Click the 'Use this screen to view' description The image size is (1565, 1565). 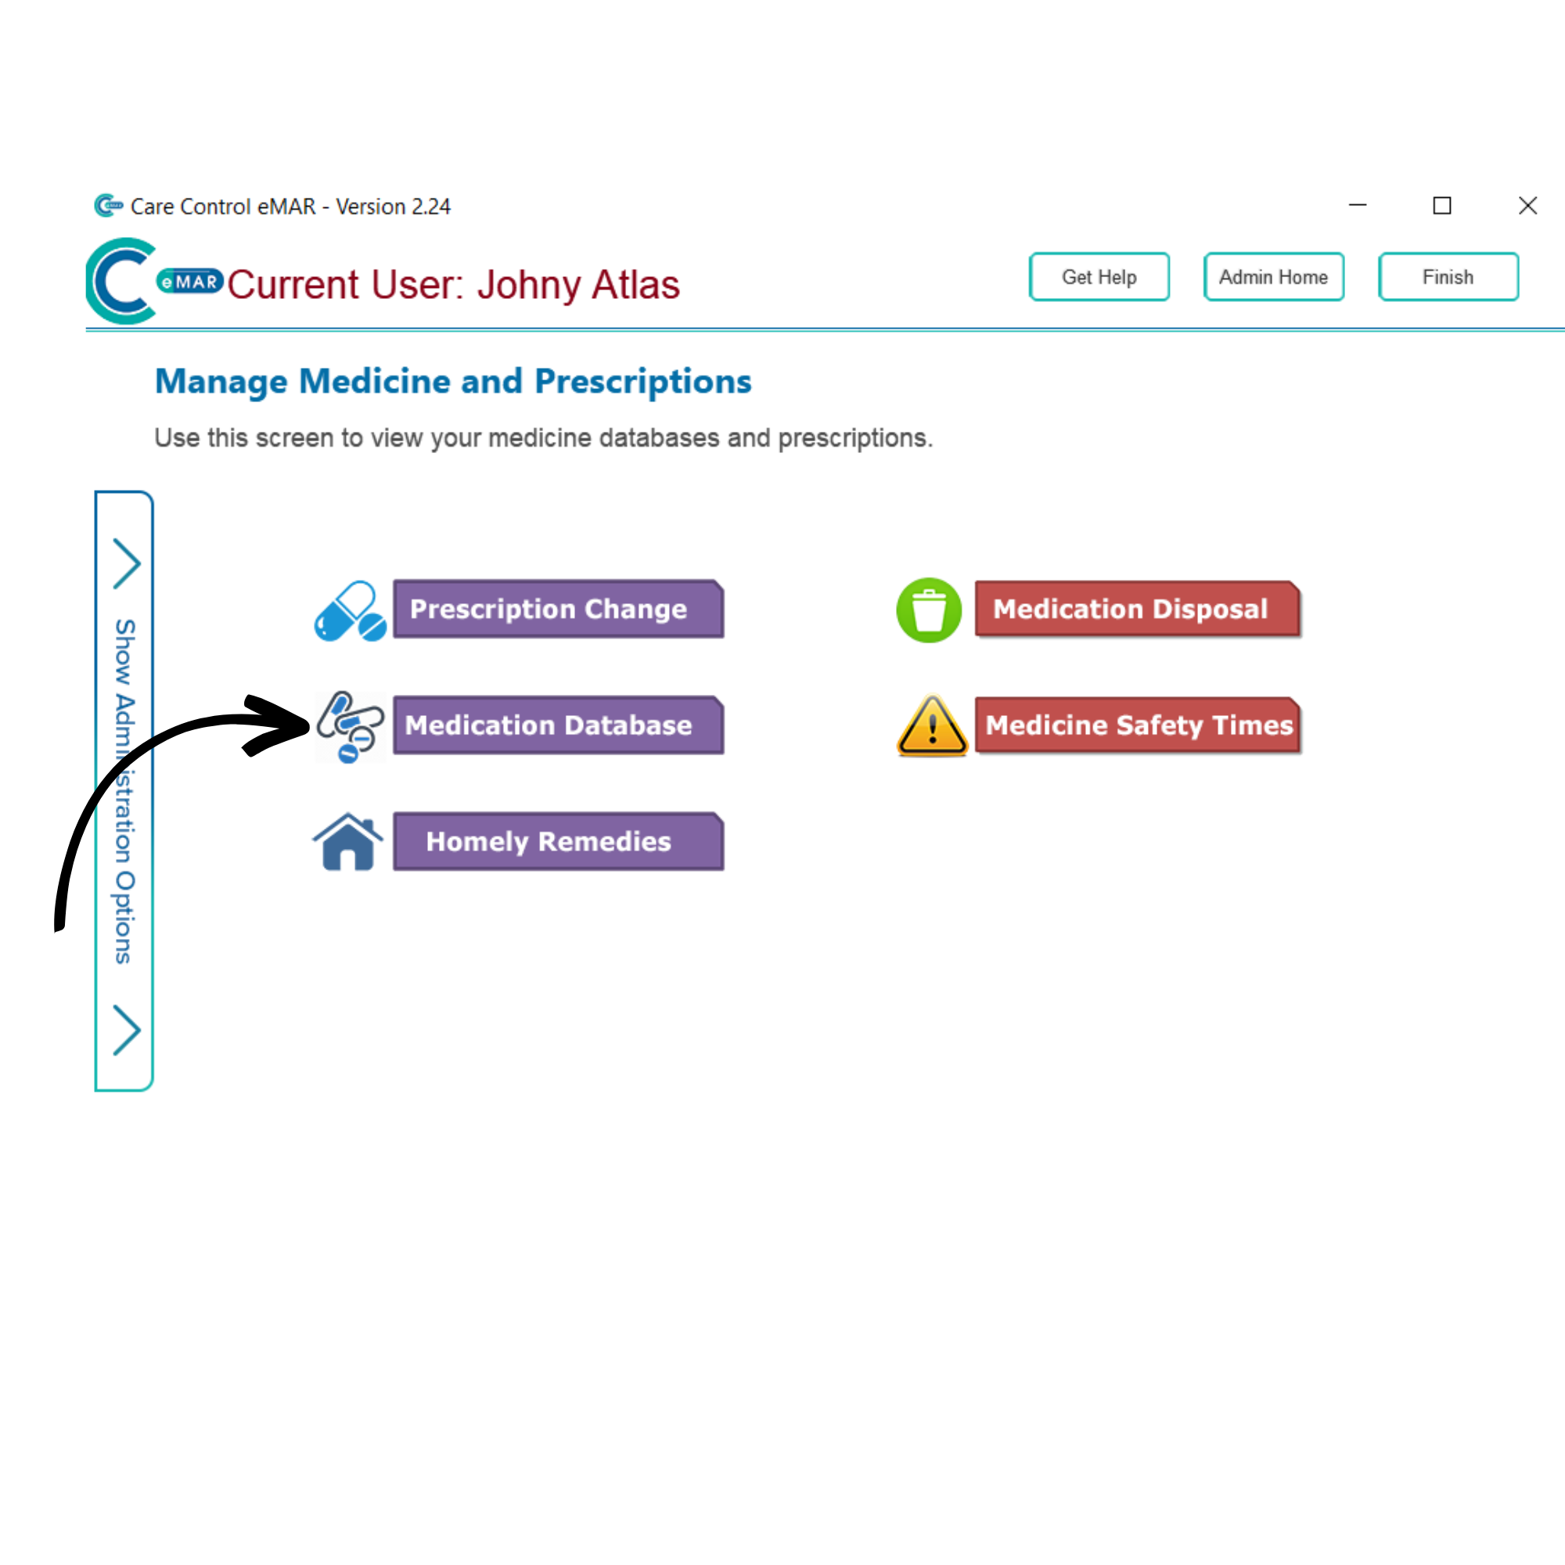[x=544, y=438]
